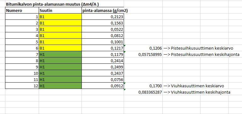The image size is (242, 114).
Task: Select the Numero cell containing 2
Action: click(x=22, y=23)
